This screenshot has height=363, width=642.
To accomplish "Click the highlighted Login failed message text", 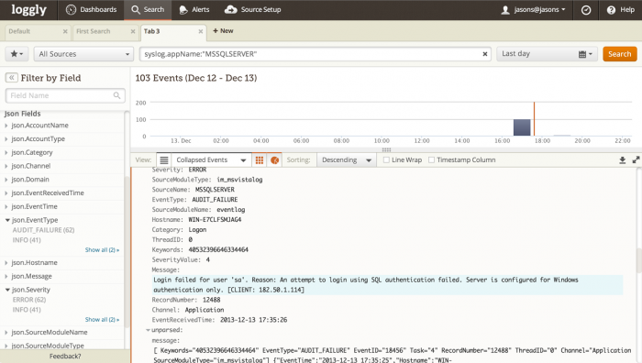I will tap(387, 285).
